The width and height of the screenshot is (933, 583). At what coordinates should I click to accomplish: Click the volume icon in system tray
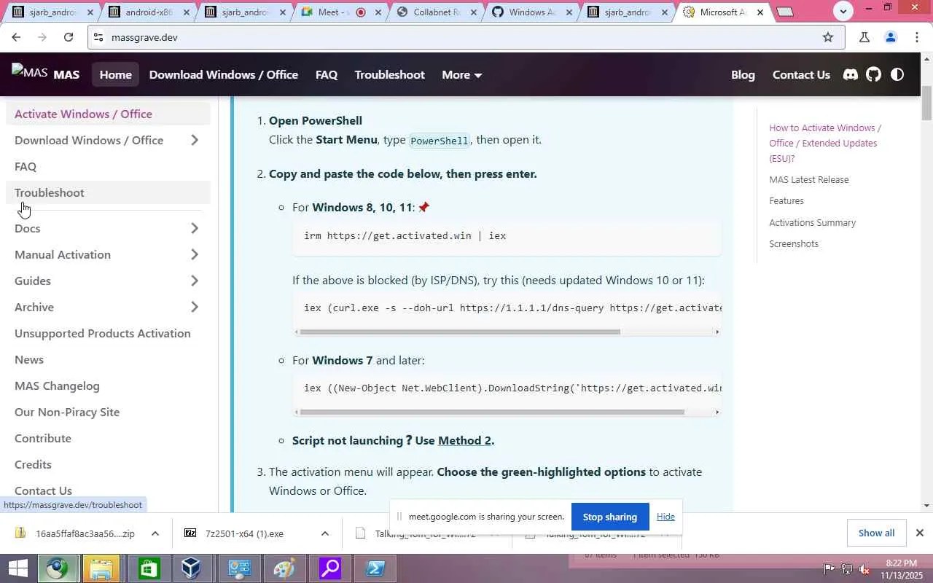pos(864,568)
